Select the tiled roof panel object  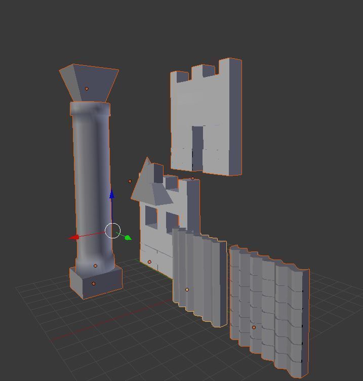(x=269, y=311)
